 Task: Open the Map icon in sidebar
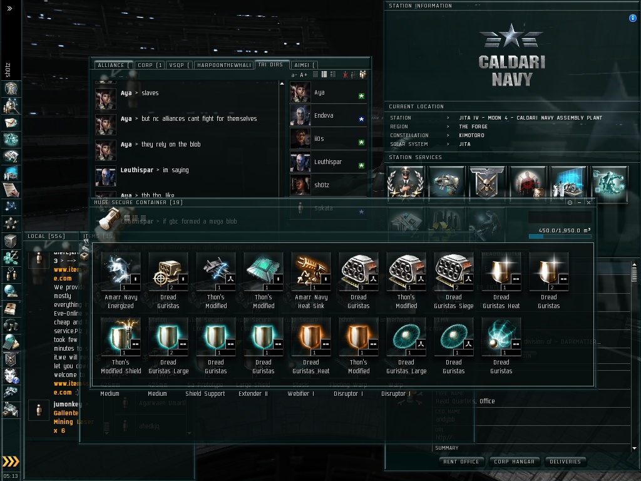coord(11,205)
